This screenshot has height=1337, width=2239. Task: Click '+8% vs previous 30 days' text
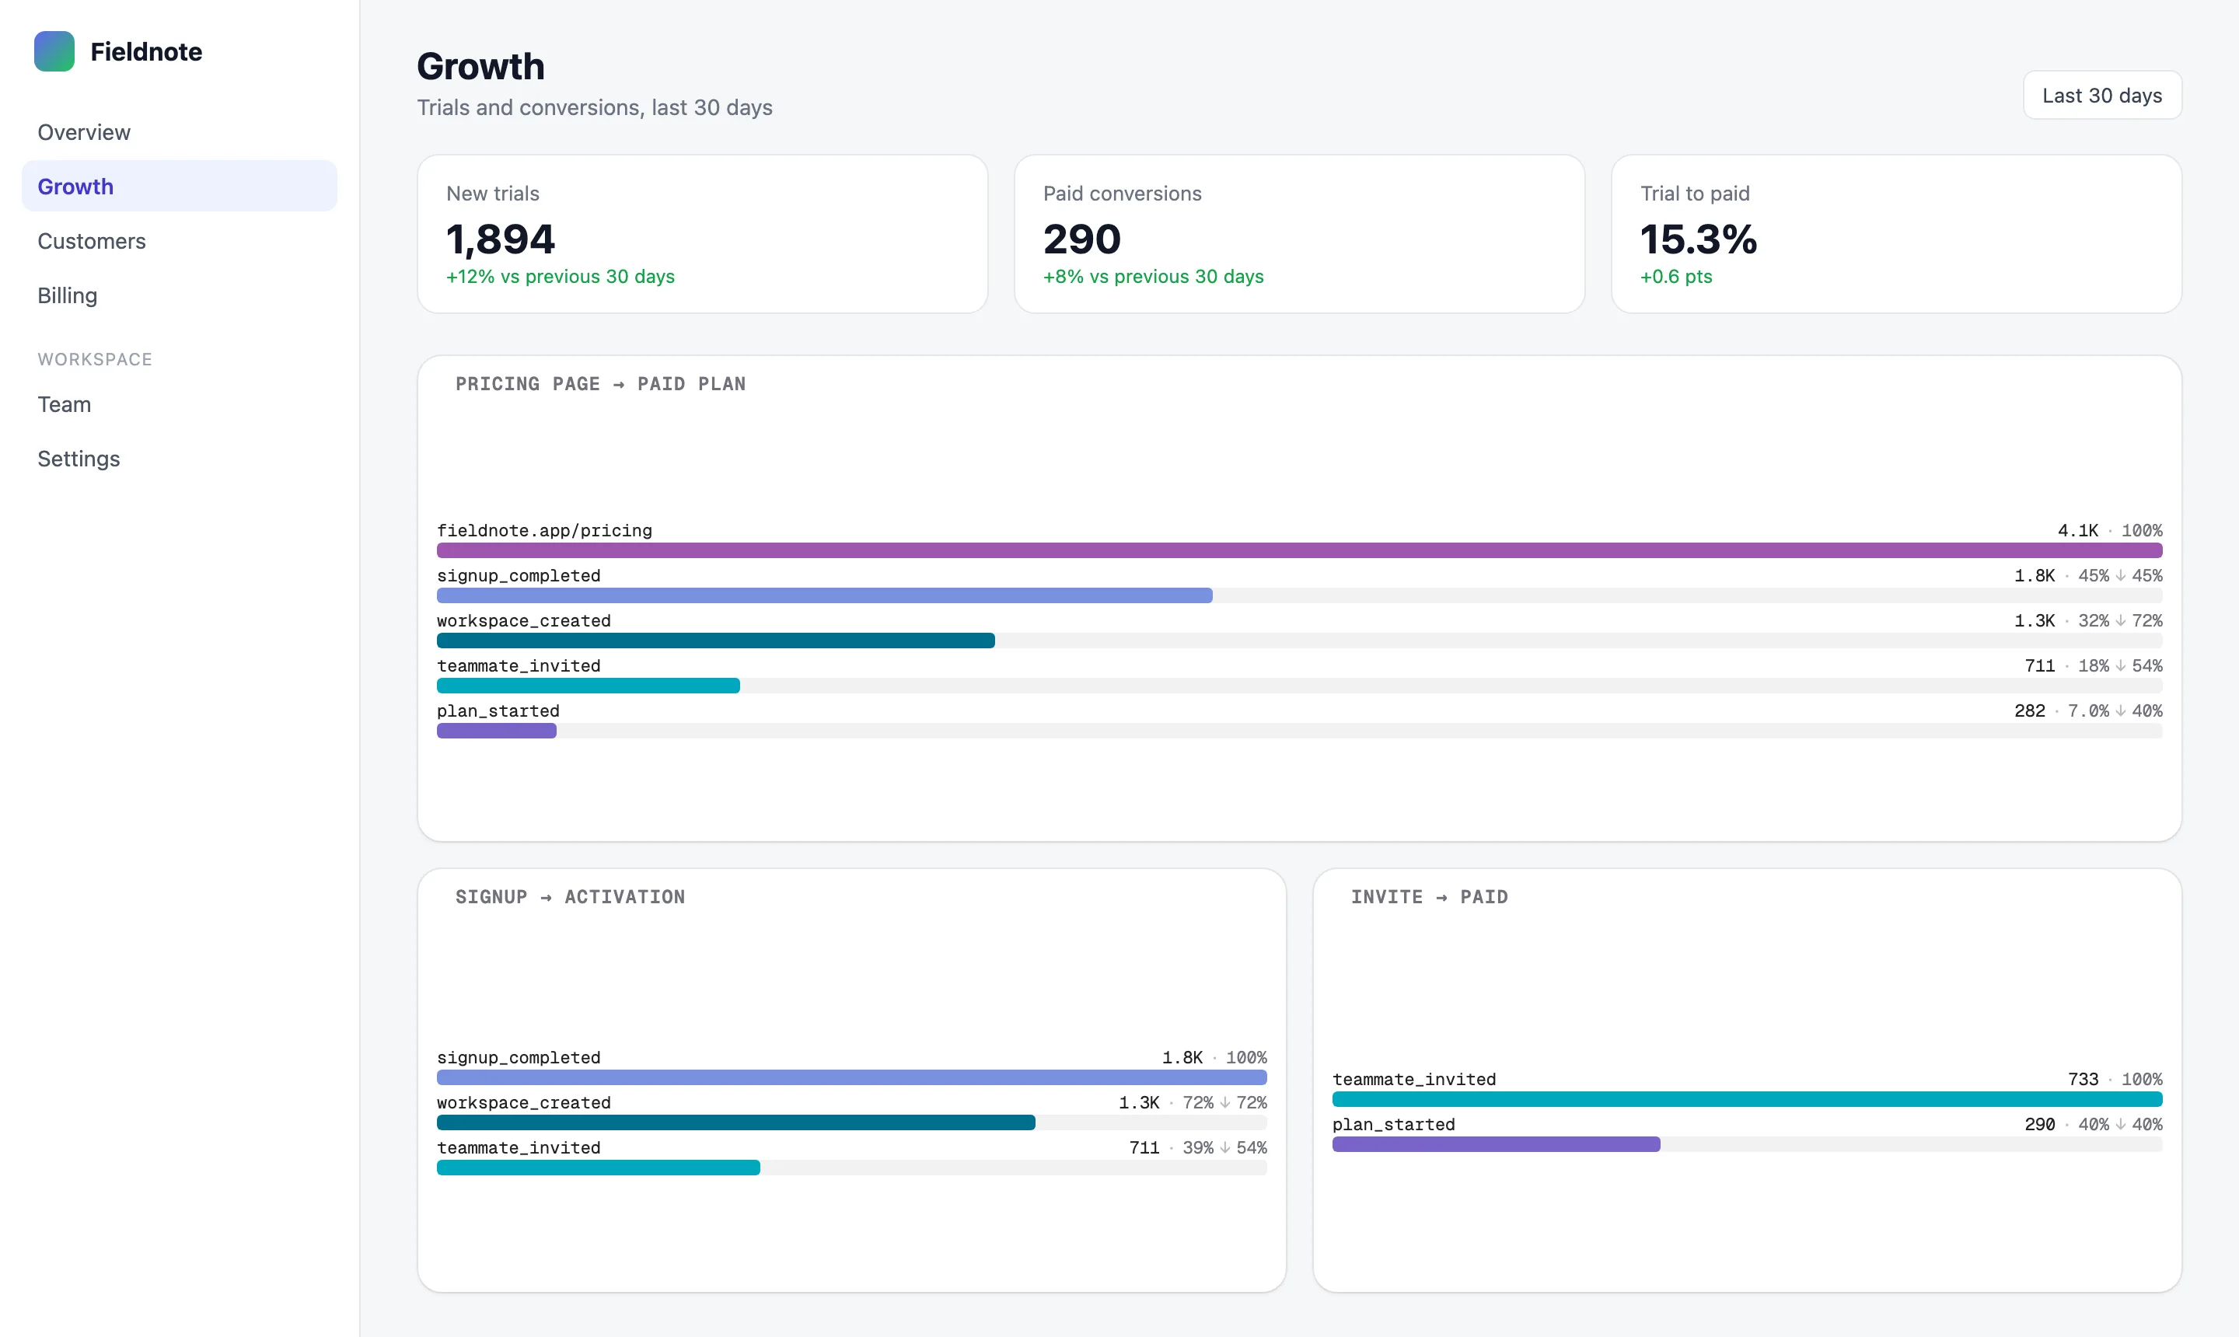[1153, 277]
